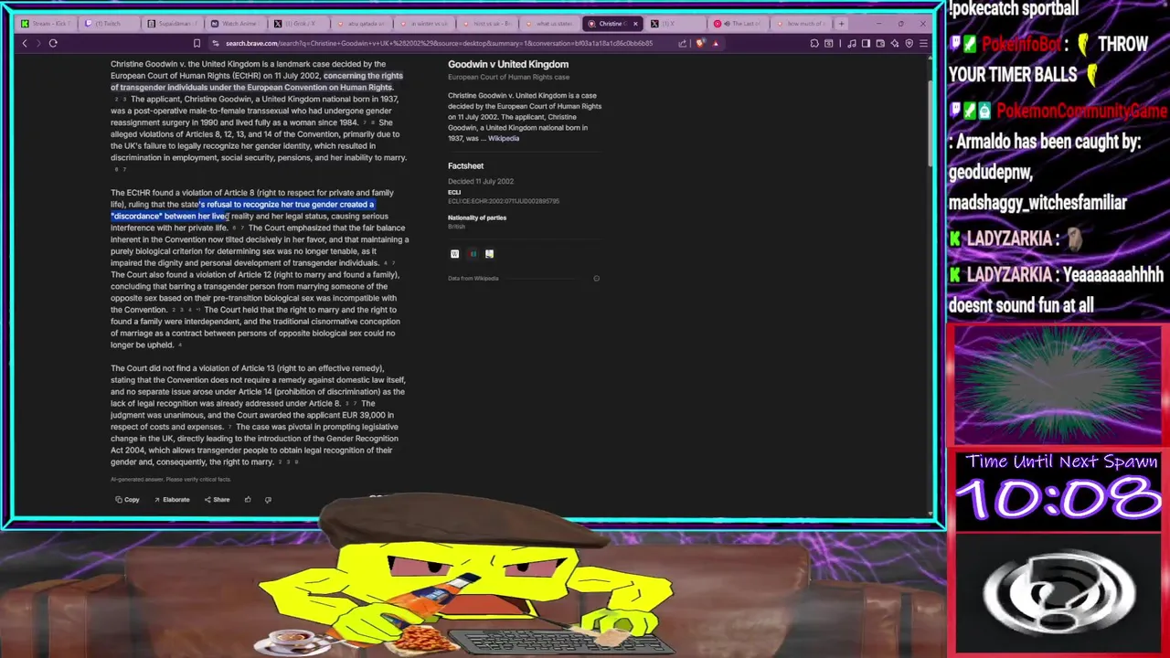Click the 'Time Until Next Spawn' timer
Image resolution: width=1170 pixels, height=658 pixels.
coord(1061,490)
